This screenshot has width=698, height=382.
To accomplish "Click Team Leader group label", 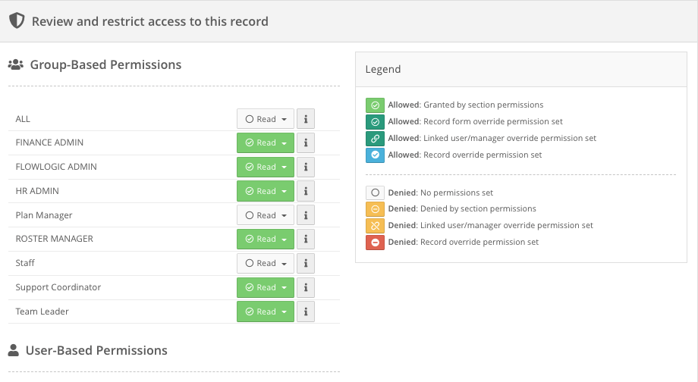I will pyautogui.click(x=42, y=312).
